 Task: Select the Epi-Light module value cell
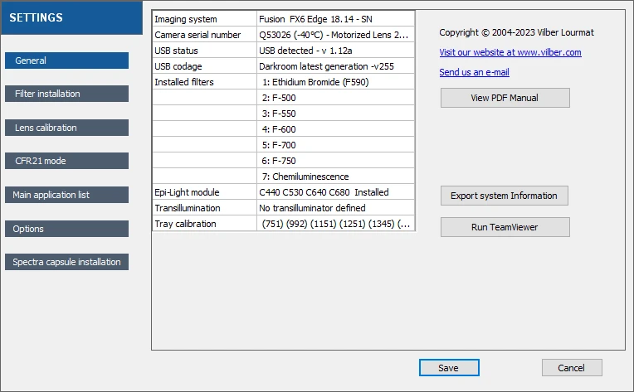point(334,192)
